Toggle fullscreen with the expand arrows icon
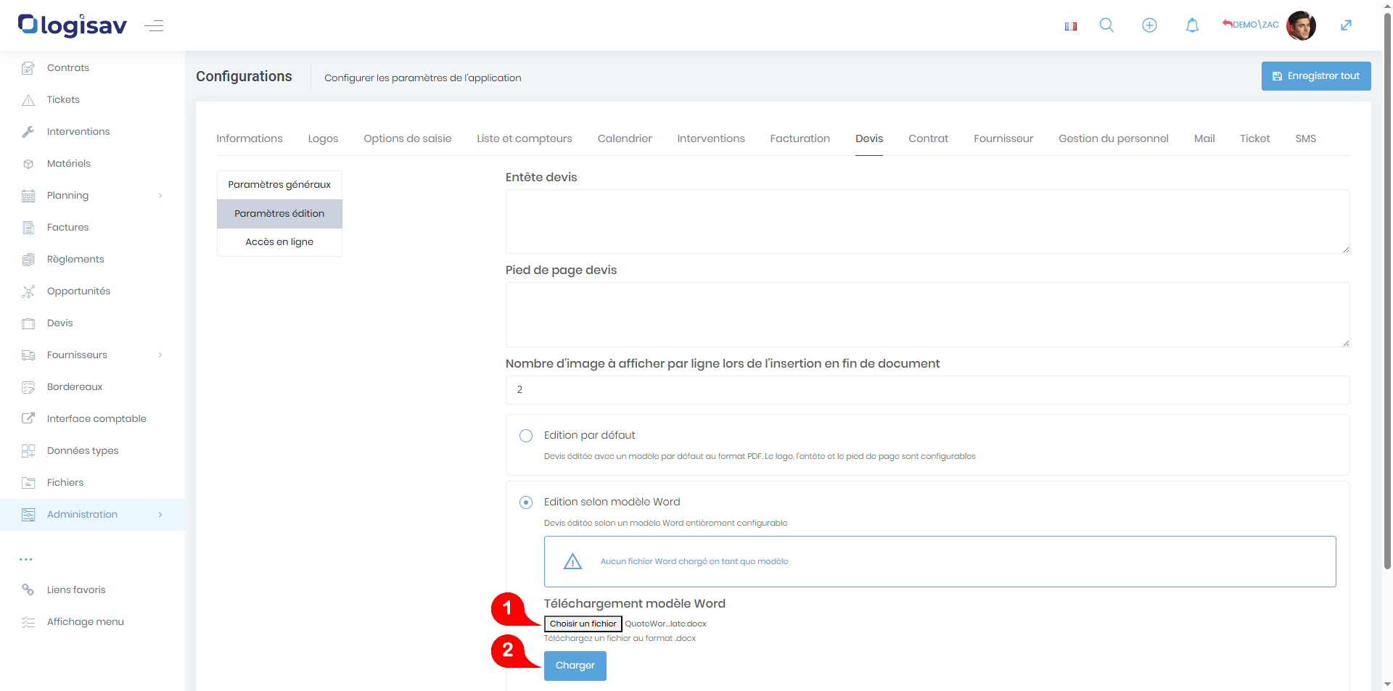 tap(1346, 25)
